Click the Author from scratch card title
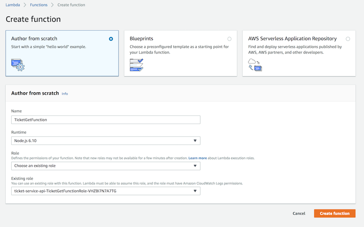 point(34,38)
